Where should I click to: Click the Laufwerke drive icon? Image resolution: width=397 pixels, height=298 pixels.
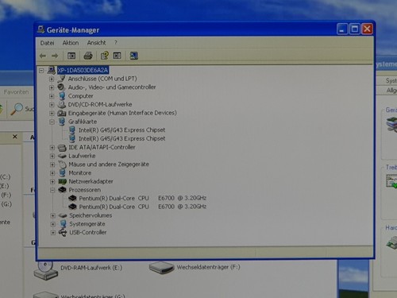click(62, 156)
